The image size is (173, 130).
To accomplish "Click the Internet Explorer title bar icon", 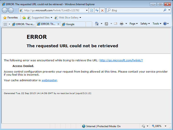I will 4,4.
